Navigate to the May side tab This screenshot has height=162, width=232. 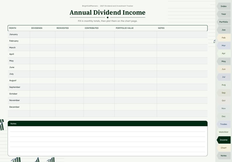pyautogui.click(x=224, y=61)
